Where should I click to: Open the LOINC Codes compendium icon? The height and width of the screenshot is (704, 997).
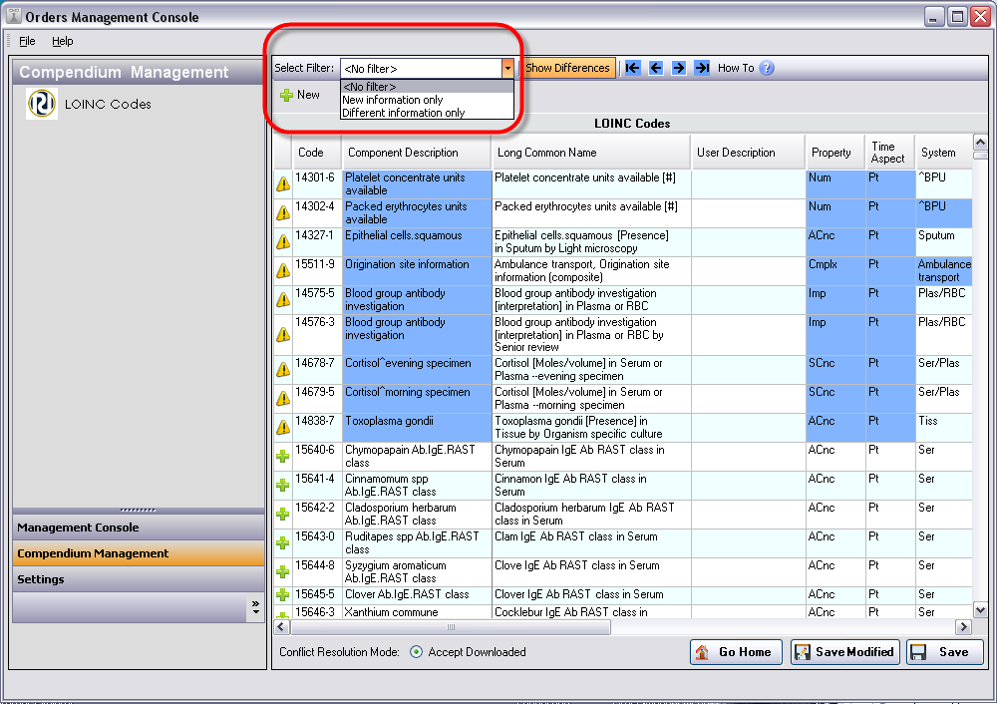click(x=41, y=104)
